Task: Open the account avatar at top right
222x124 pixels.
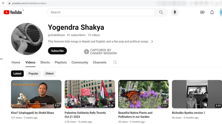Action: pos(221,12)
